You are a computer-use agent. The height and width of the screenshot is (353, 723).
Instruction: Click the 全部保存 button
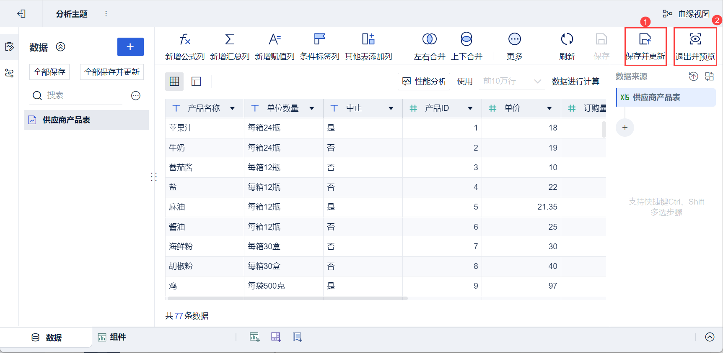49,72
